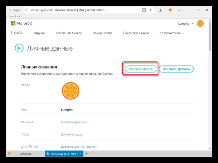Viewport: 218px width, 163px height.
Task: Click Добавить штат или регион link
Action: click(79, 147)
